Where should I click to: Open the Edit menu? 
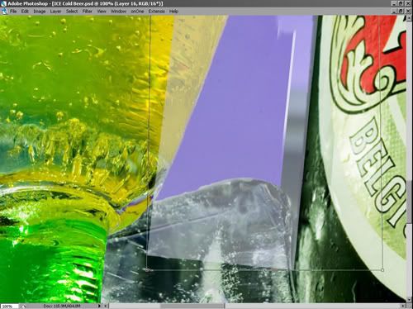pyautogui.click(x=25, y=12)
